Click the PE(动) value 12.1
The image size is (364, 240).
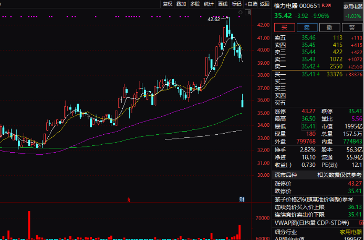(358, 165)
